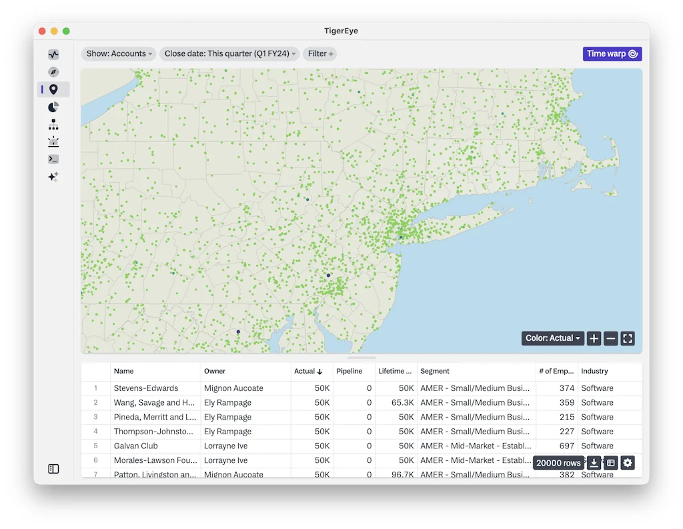Select the pulse chart view in the sidebar
The height and width of the screenshot is (529, 683).
tap(53, 54)
